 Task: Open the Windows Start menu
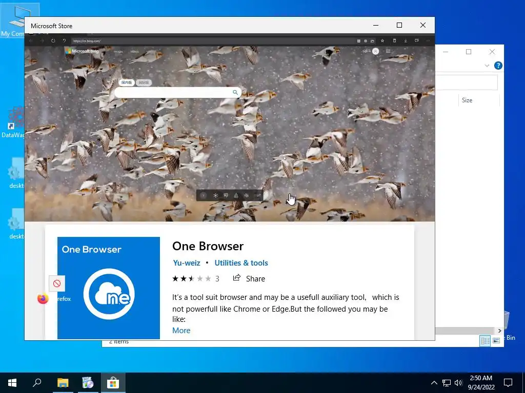(12, 383)
